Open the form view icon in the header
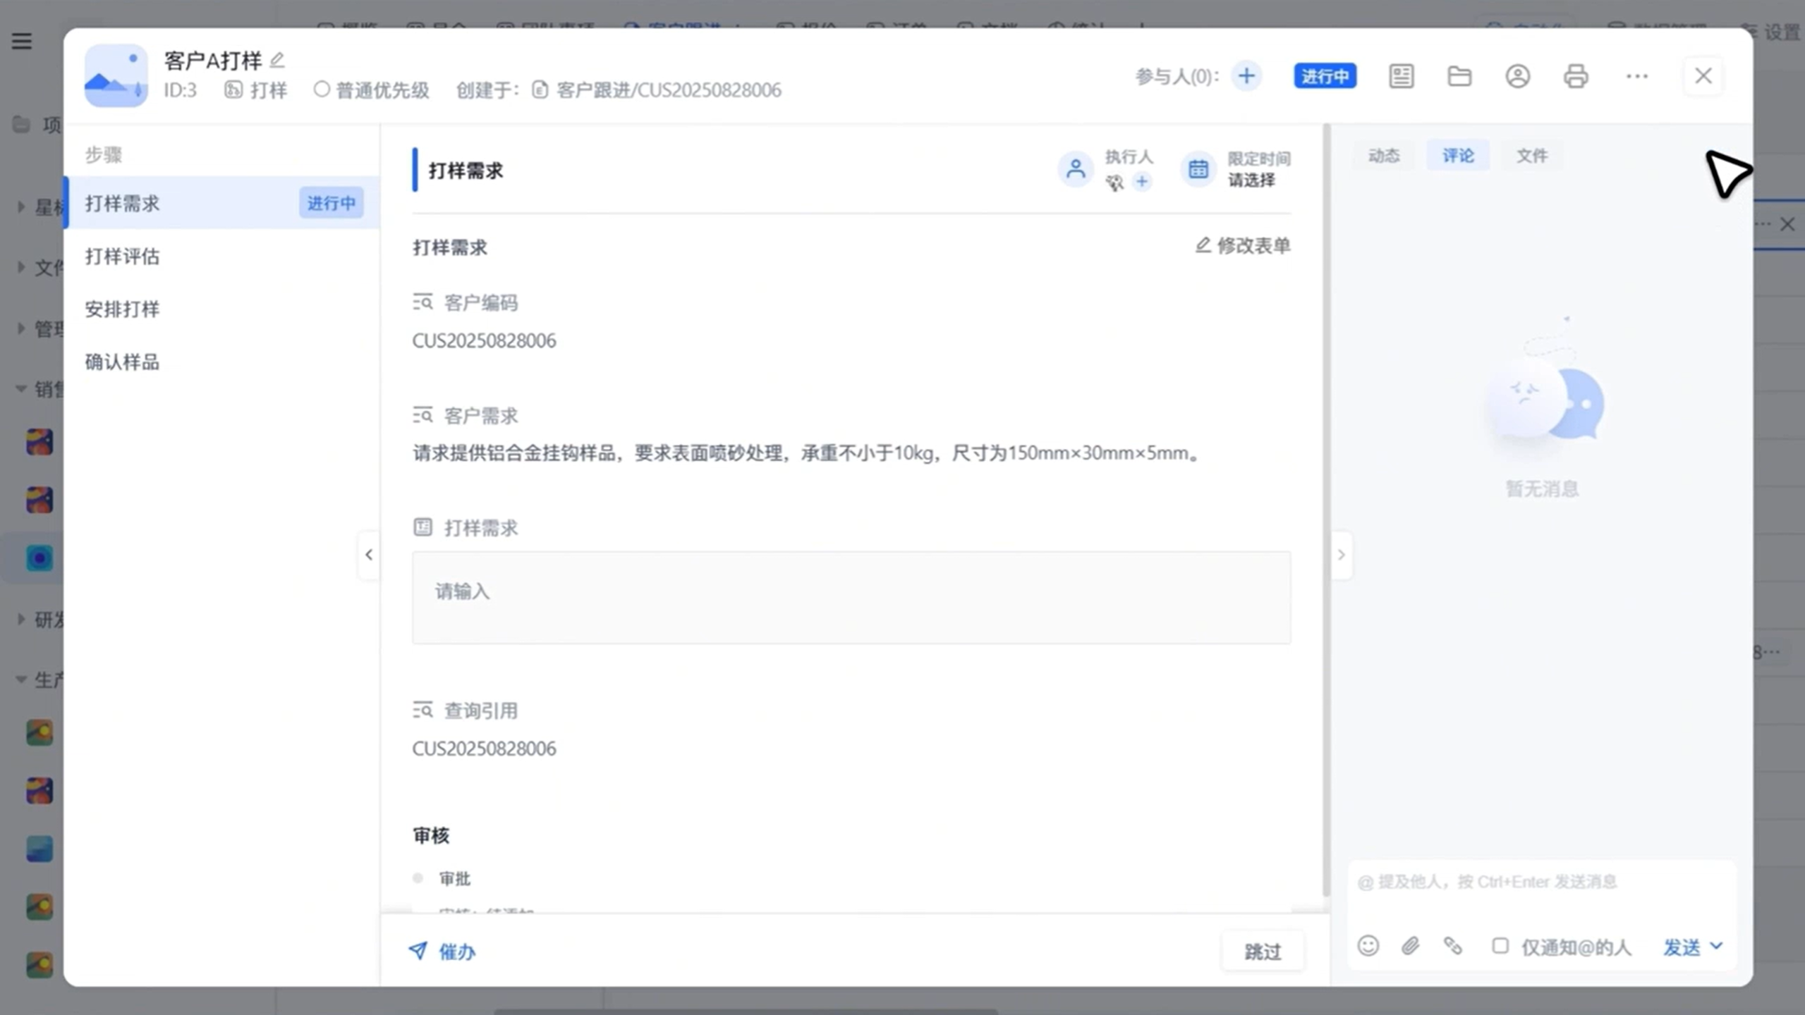This screenshot has height=1015, width=1805. pyautogui.click(x=1401, y=76)
